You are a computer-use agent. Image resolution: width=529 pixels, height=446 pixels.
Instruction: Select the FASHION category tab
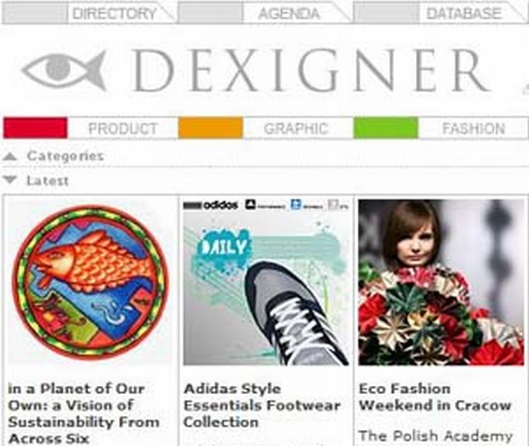click(473, 128)
